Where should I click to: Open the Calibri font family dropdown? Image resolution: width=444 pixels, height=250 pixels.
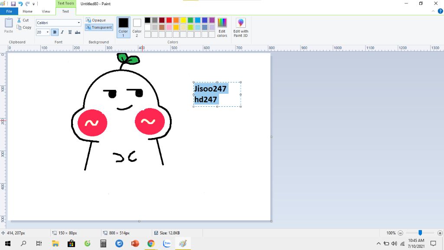(79, 23)
